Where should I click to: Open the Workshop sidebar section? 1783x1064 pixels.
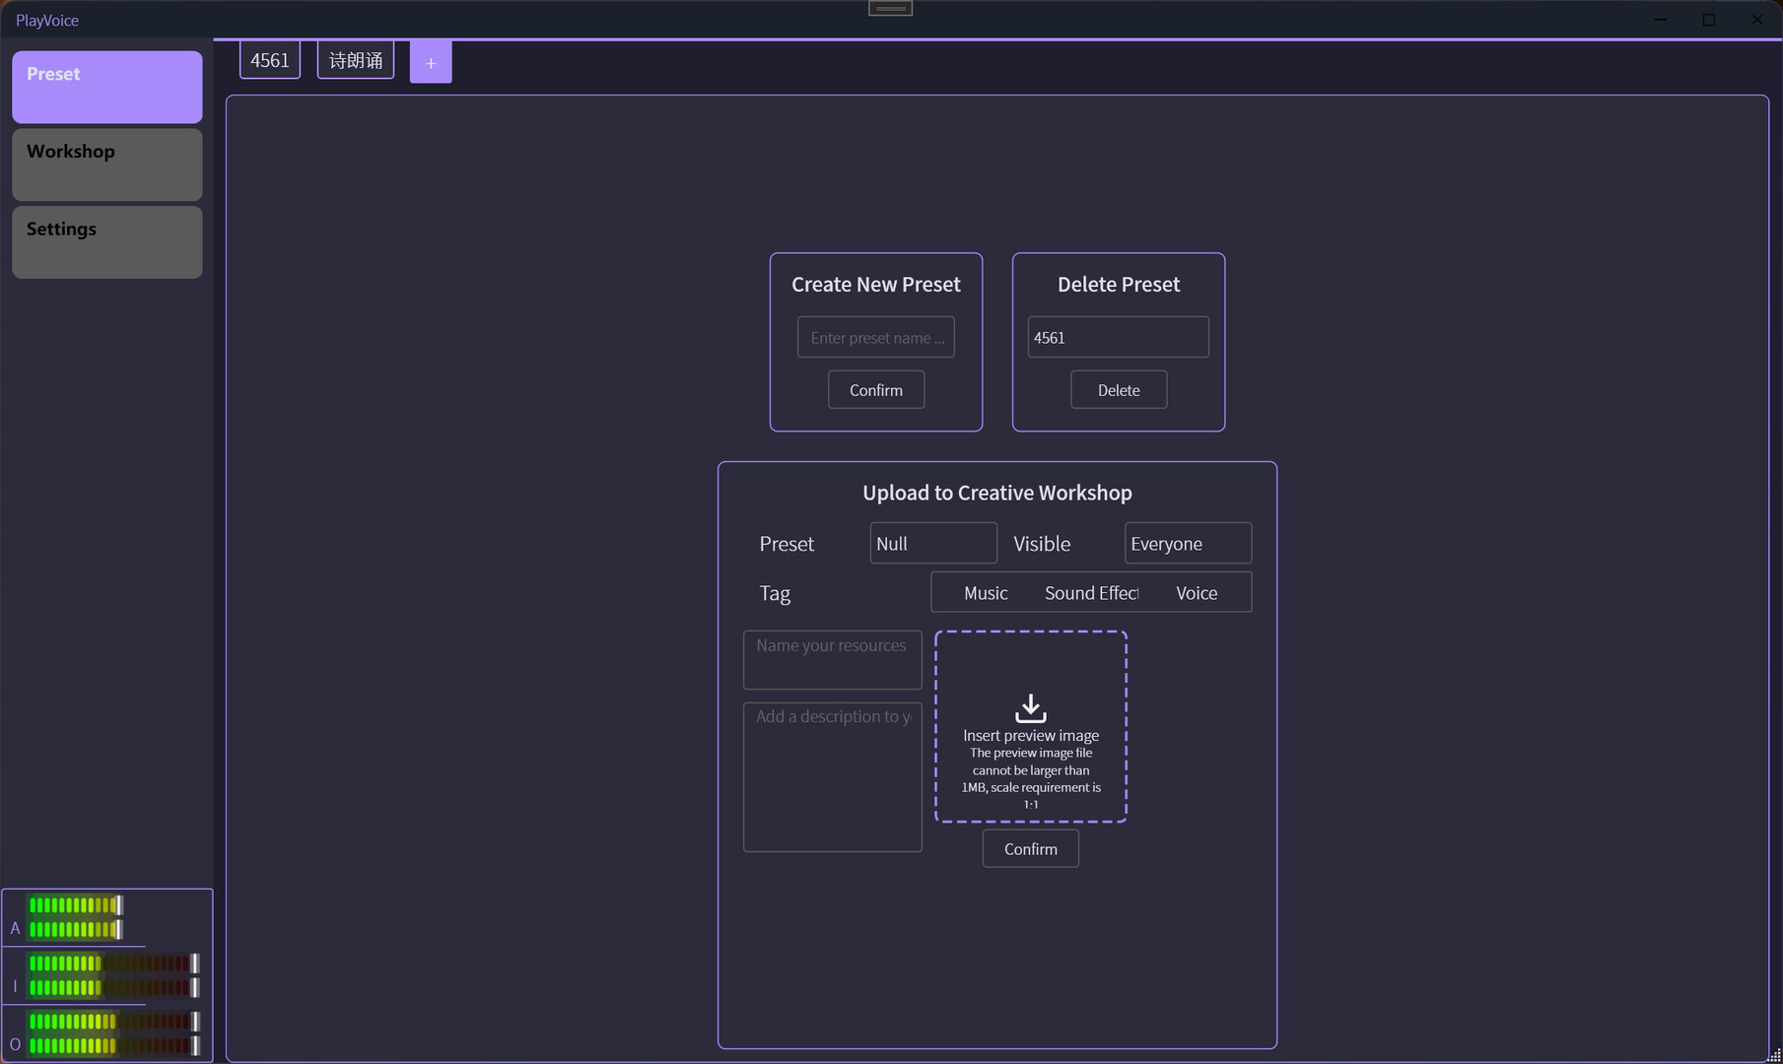(x=107, y=165)
